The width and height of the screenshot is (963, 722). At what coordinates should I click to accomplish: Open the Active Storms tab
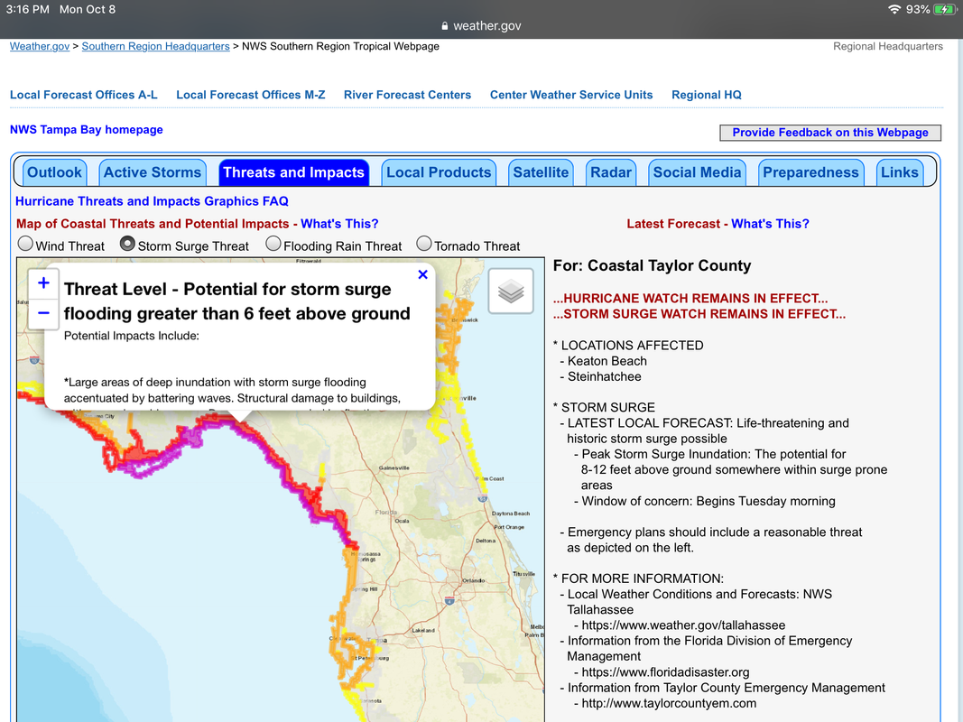tap(153, 172)
